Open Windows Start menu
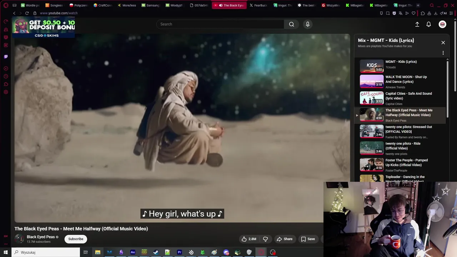The width and height of the screenshot is (457, 257). (x=6, y=252)
